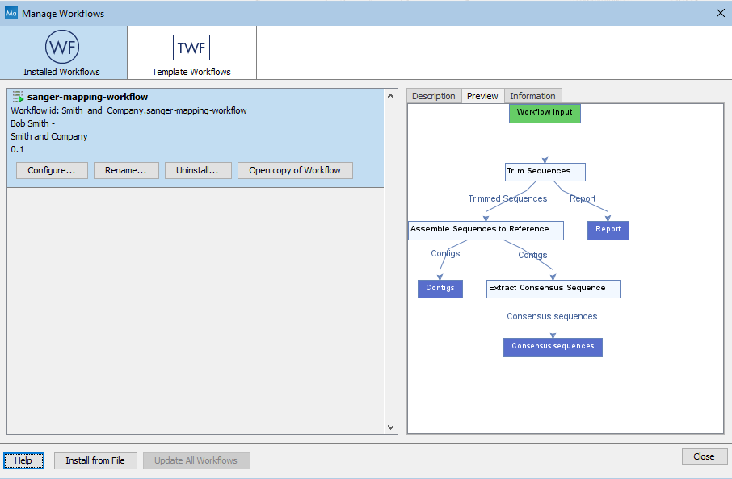
Task: Click the WF Installed Workflows icon
Action: 62,52
